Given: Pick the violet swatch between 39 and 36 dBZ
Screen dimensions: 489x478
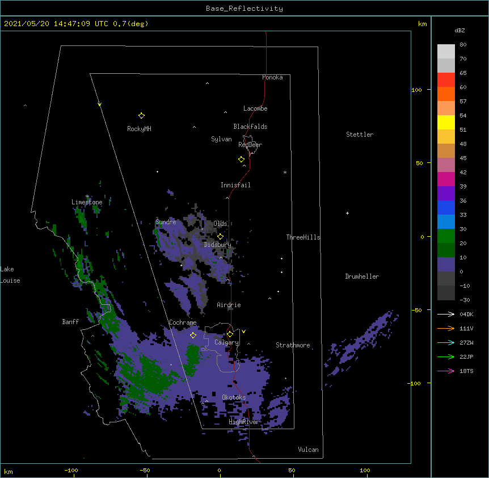Looking at the screenshot, I should (446, 194).
